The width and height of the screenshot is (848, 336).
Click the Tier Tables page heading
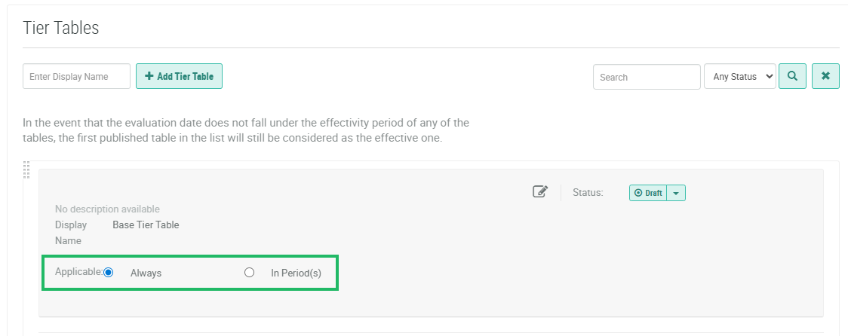point(61,28)
